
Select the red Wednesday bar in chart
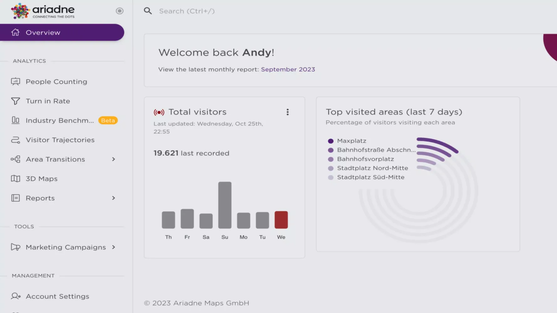tap(281, 220)
